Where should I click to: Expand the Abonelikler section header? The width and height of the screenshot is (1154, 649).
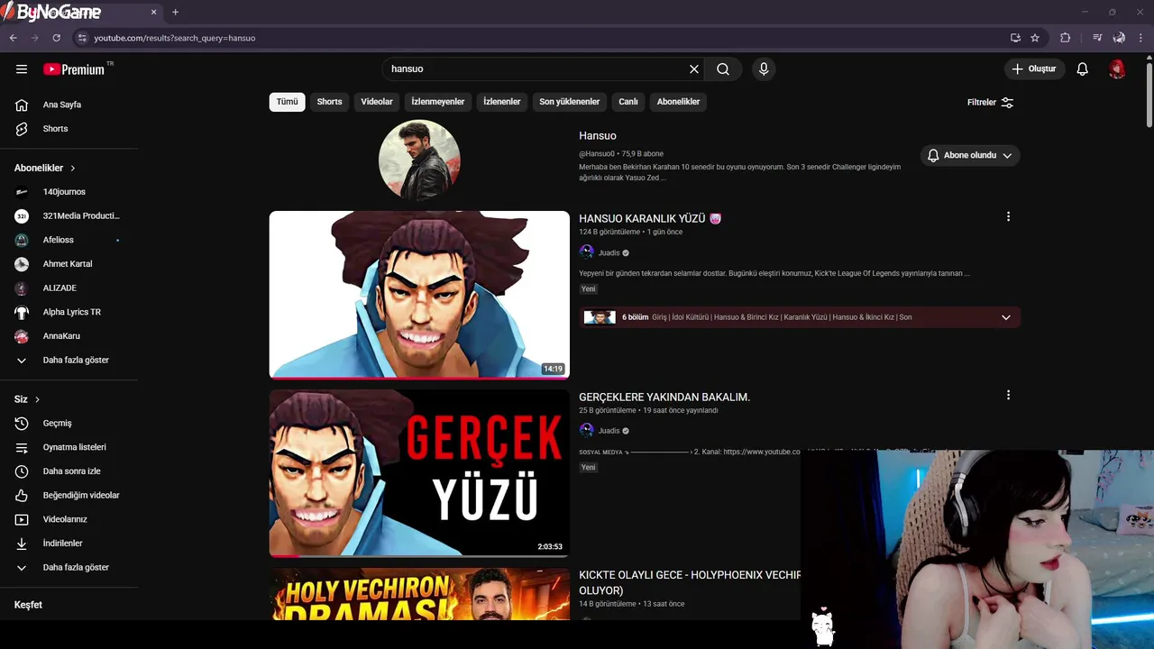tap(45, 168)
